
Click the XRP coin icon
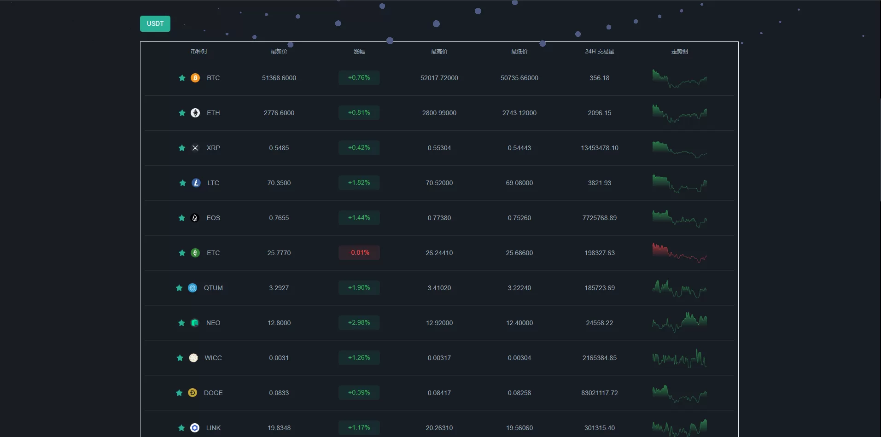pos(195,148)
